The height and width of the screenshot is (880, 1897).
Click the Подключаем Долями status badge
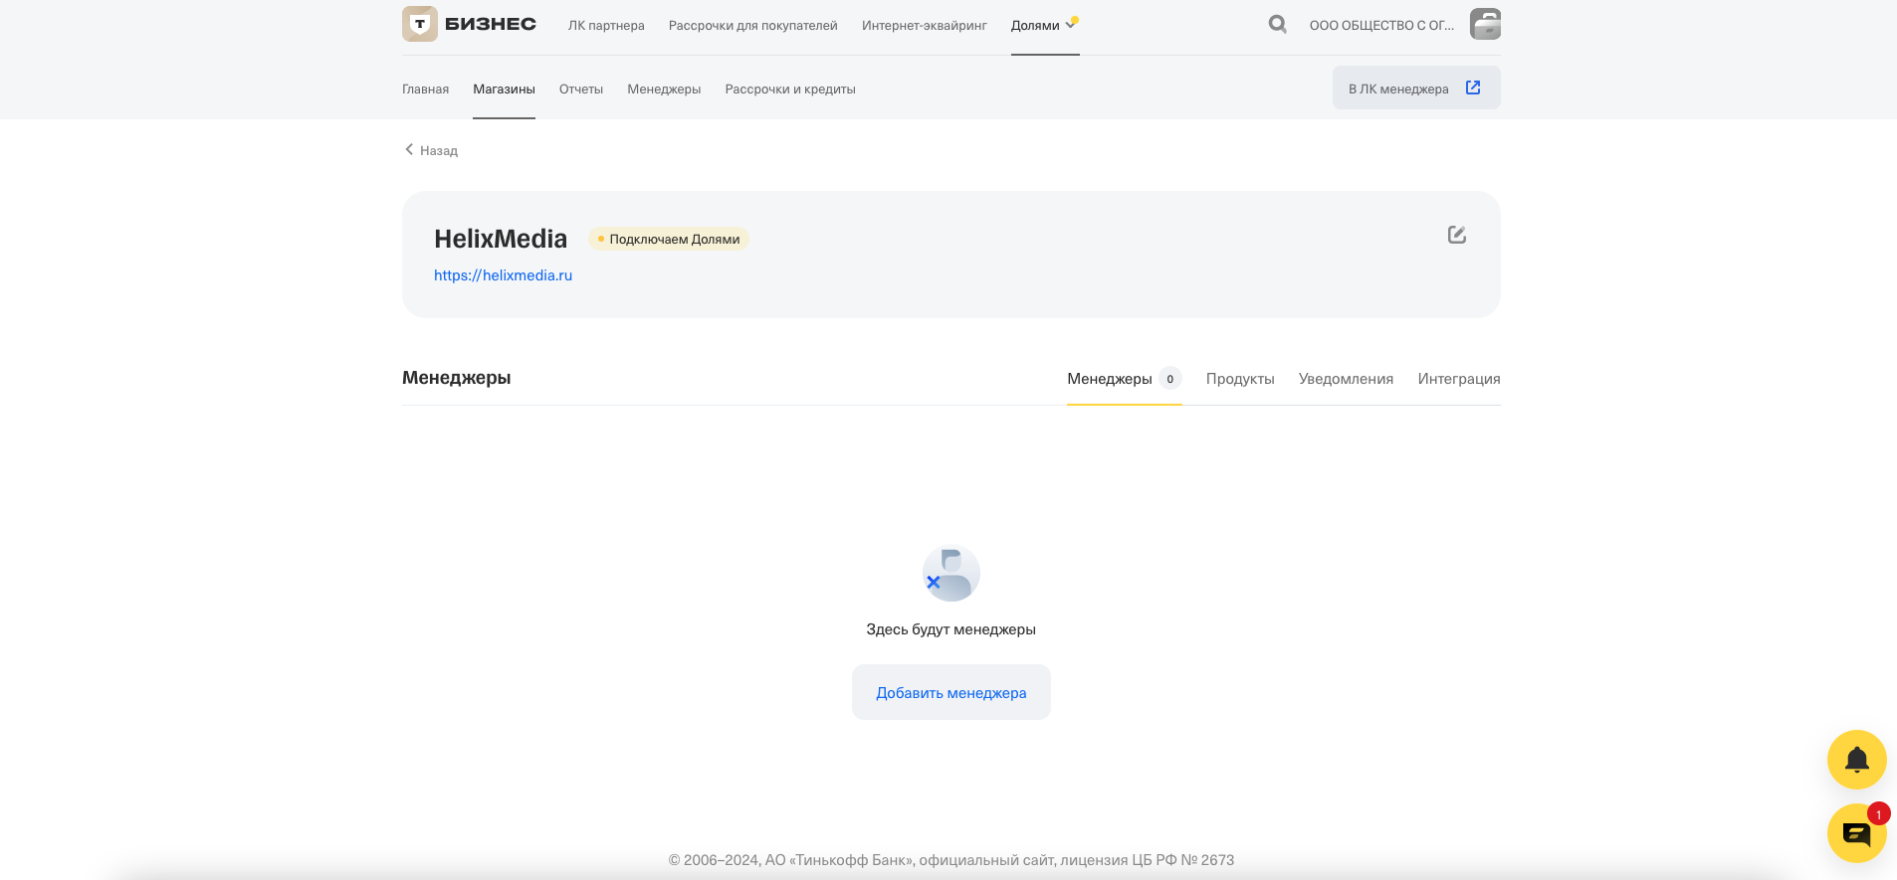coord(669,239)
